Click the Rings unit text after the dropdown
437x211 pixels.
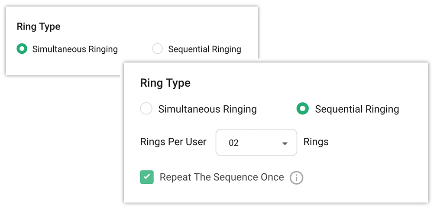point(316,142)
